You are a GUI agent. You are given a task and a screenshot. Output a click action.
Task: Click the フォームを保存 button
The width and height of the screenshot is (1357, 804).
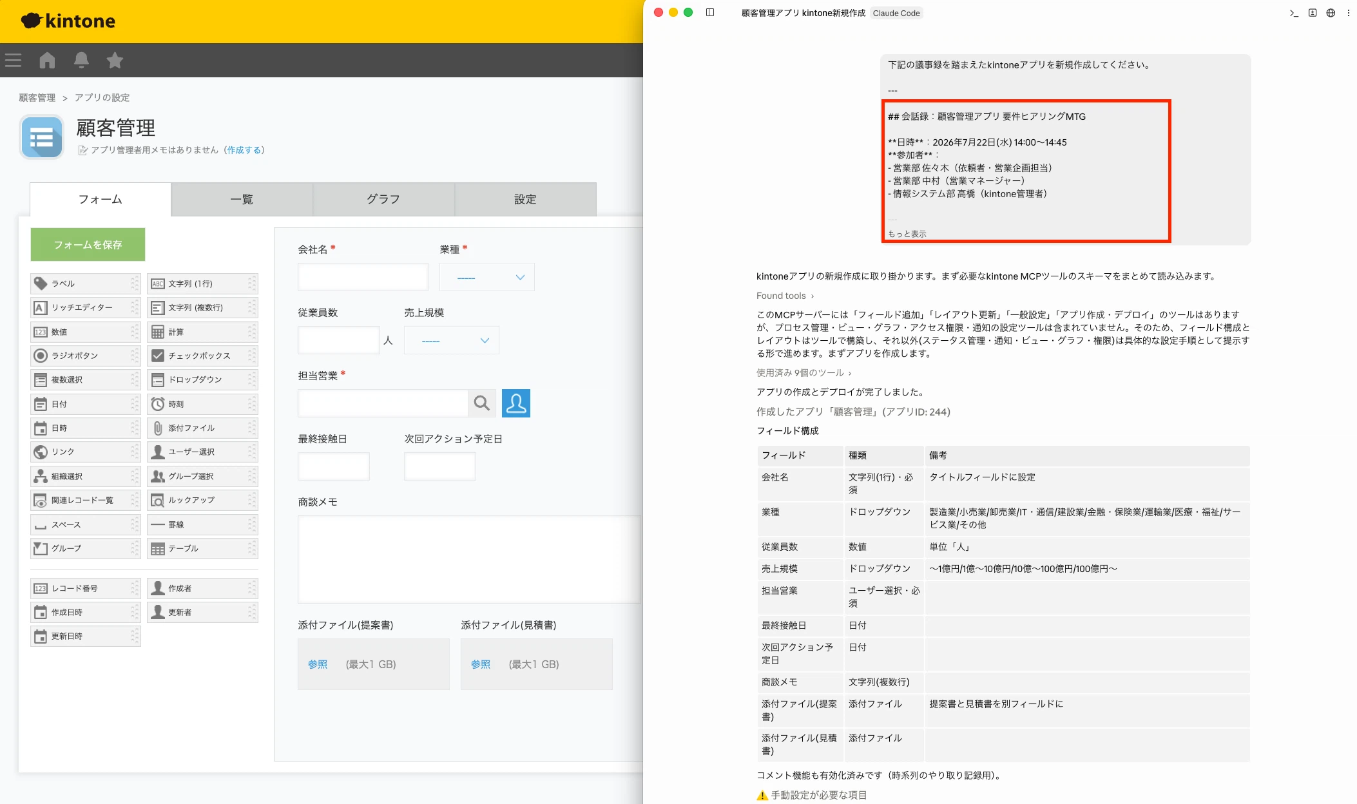tap(88, 245)
